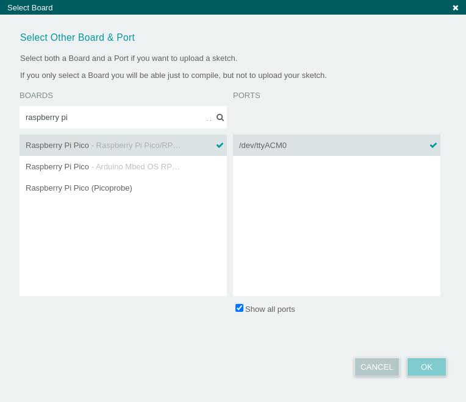Image resolution: width=466 pixels, height=402 pixels.
Task: Click the 'Select Other Board & Port' heading
Action: pos(77,37)
